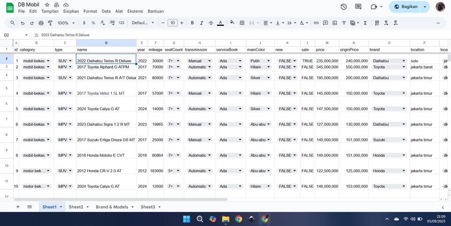Toggle right-to-left text direction
Image resolution: width=451 pixels, height=226 pixels.
coord(396,23)
